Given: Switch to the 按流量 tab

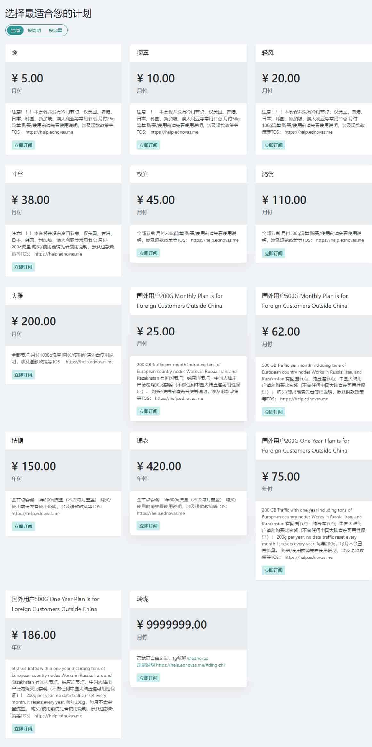Looking at the screenshot, I should pyautogui.click(x=55, y=30).
